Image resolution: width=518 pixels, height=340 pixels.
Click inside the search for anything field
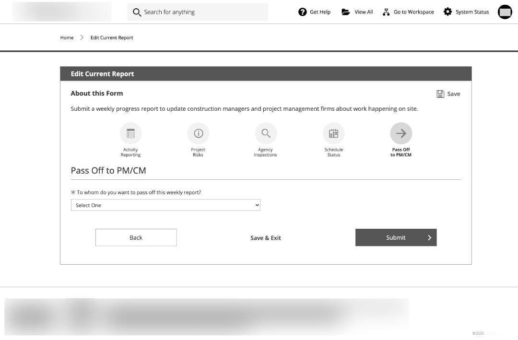click(x=198, y=12)
